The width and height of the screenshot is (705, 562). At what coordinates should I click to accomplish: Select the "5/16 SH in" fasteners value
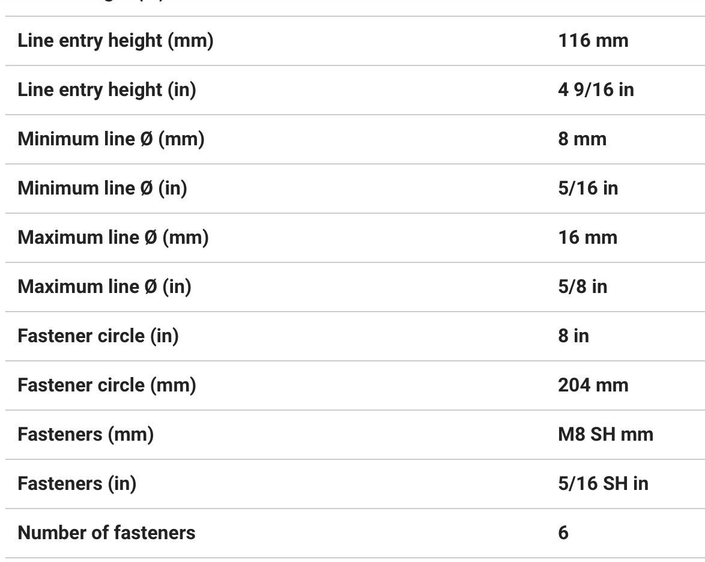603,484
